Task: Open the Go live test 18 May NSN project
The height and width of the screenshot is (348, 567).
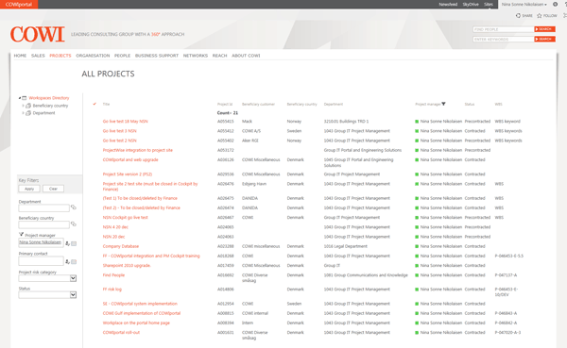Action: point(125,122)
